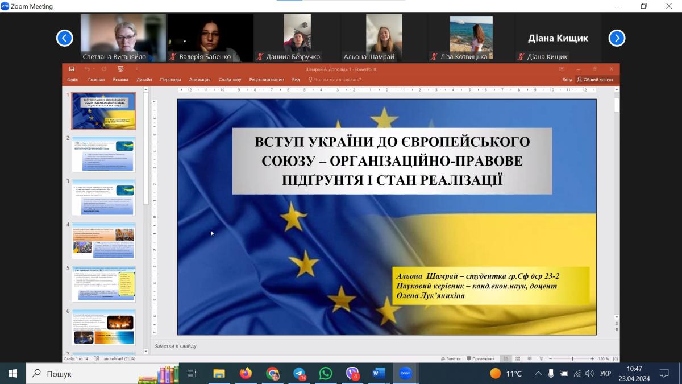The height and width of the screenshot is (384, 682).
Task: Open the Слайд-шоу ribbon tab
Action: click(230, 80)
